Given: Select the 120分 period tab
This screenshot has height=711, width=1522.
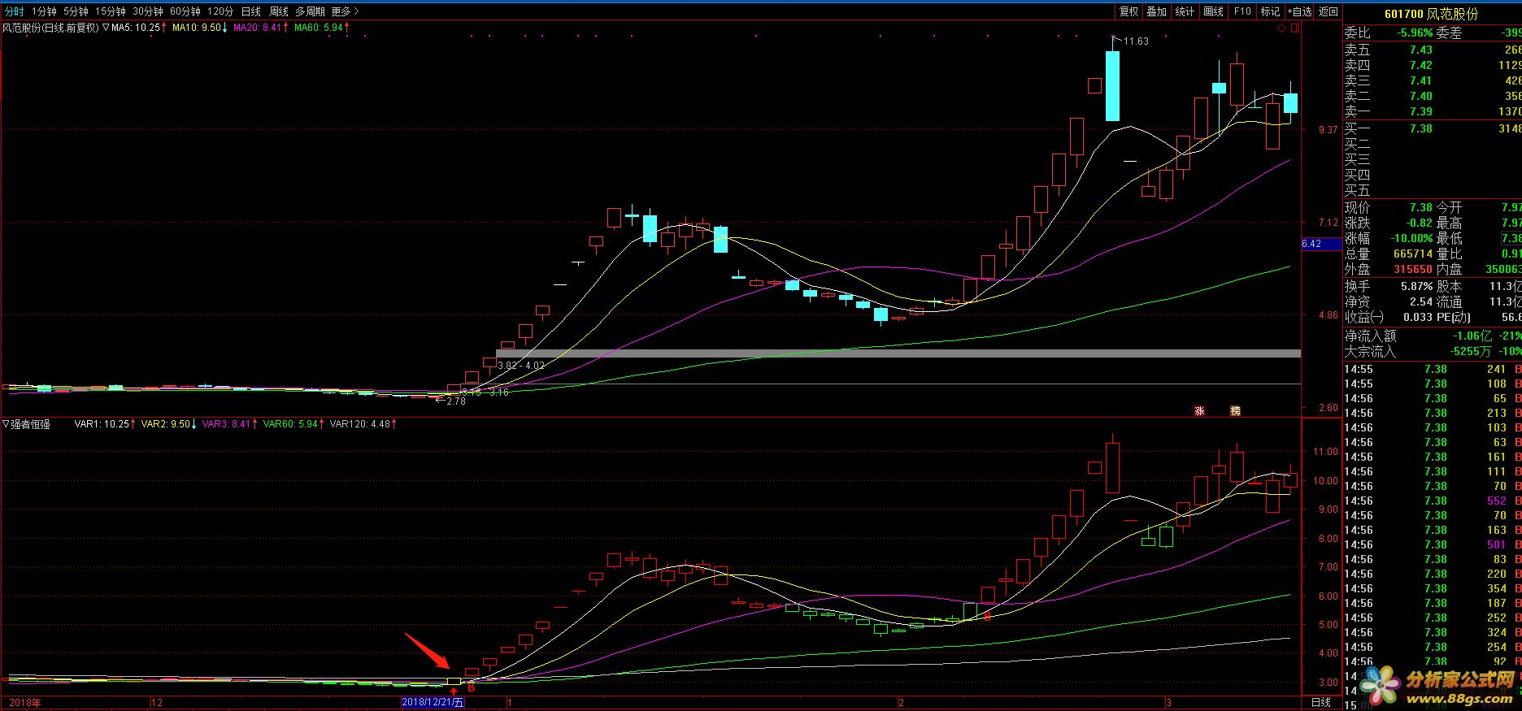Looking at the screenshot, I should pos(220,11).
